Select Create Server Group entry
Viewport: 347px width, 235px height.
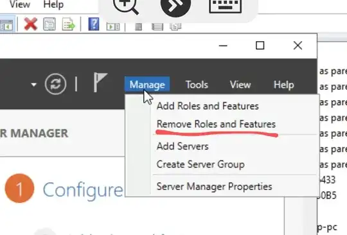(x=200, y=164)
